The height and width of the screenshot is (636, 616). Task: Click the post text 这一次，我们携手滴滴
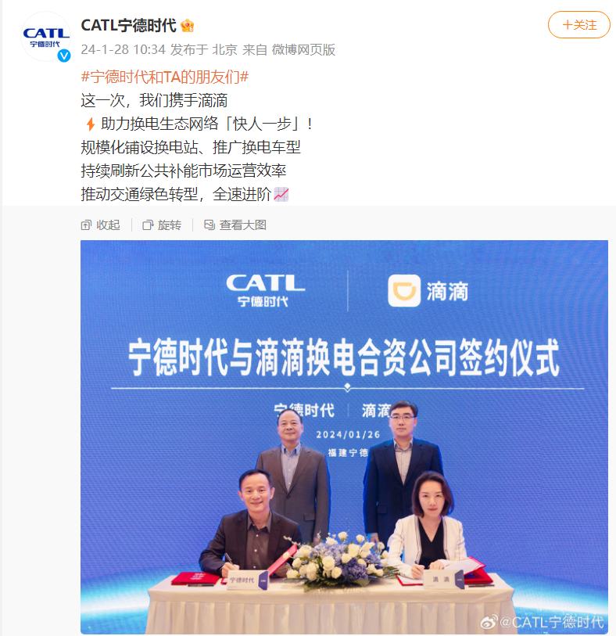point(154,100)
